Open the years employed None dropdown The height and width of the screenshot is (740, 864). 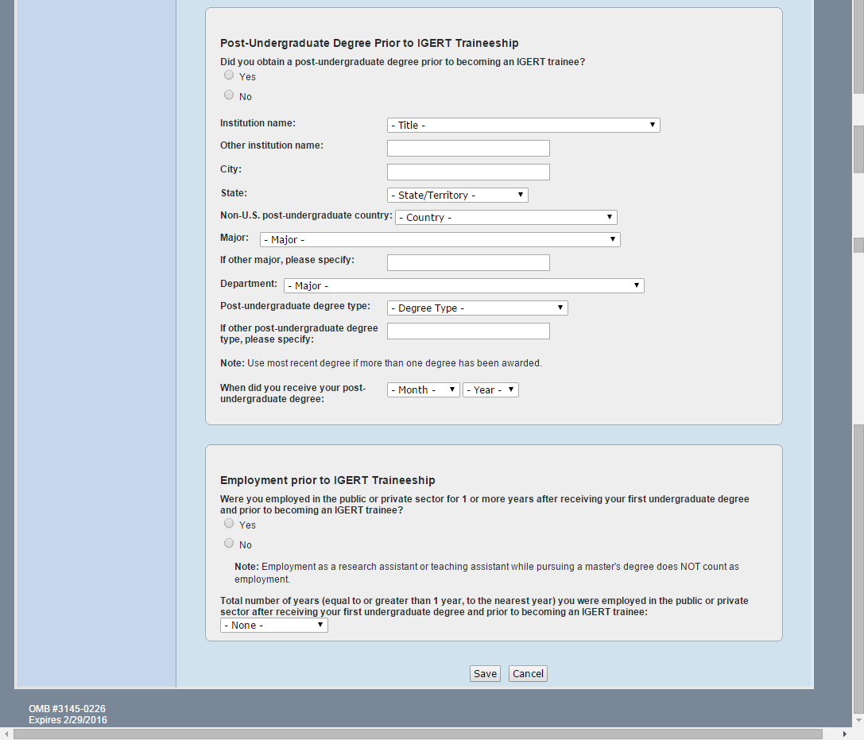point(274,625)
